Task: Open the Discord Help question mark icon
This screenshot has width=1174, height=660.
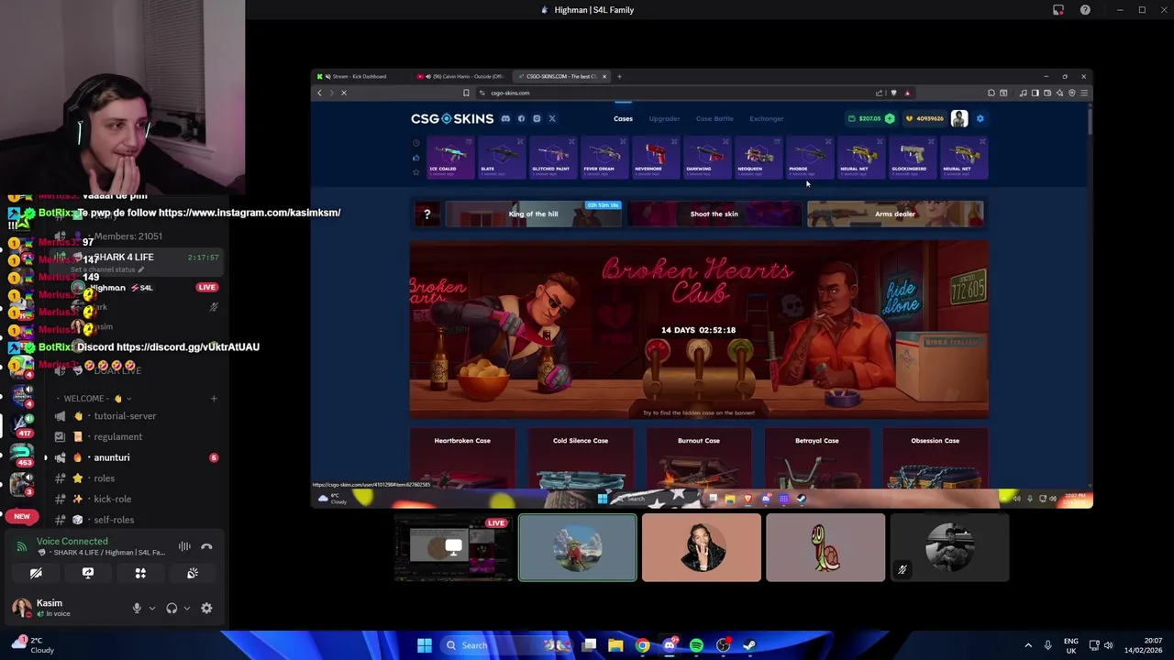Action: (x=1085, y=10)
